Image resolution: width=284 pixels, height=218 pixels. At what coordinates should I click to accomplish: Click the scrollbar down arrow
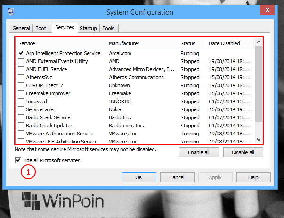coord(259,139)
